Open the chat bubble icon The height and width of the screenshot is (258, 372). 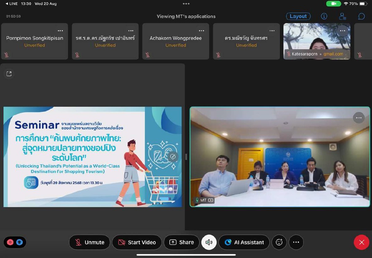tap(361, 16)
